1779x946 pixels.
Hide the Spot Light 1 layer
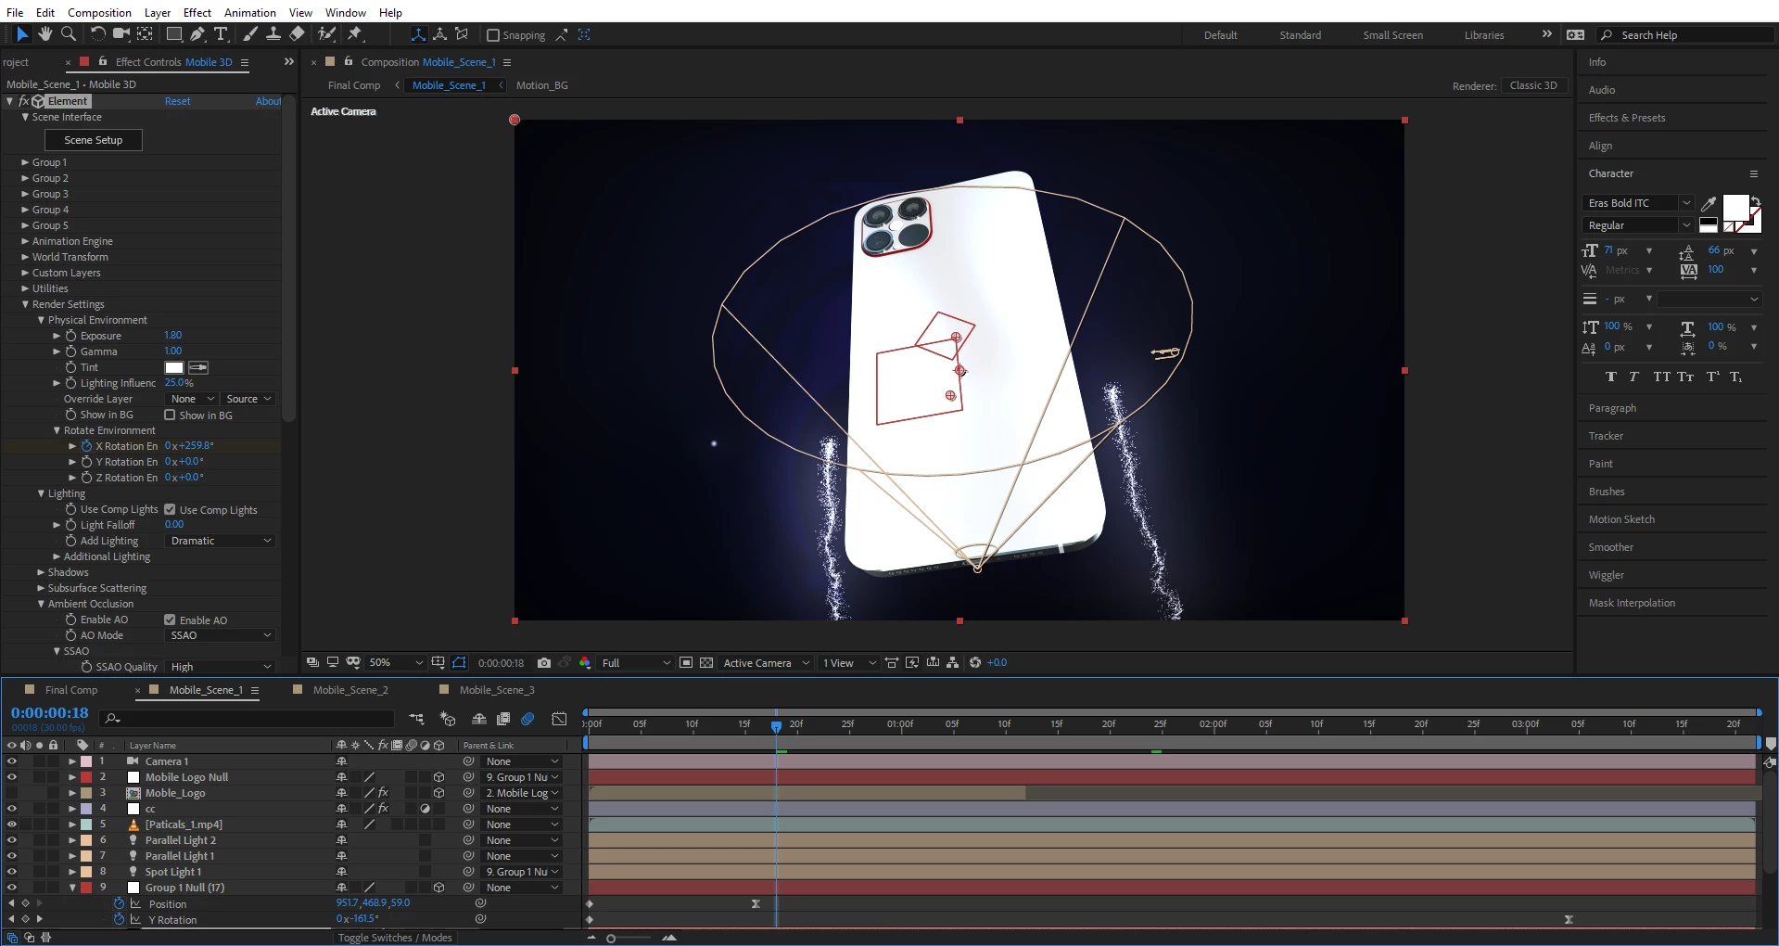point(11,872)
